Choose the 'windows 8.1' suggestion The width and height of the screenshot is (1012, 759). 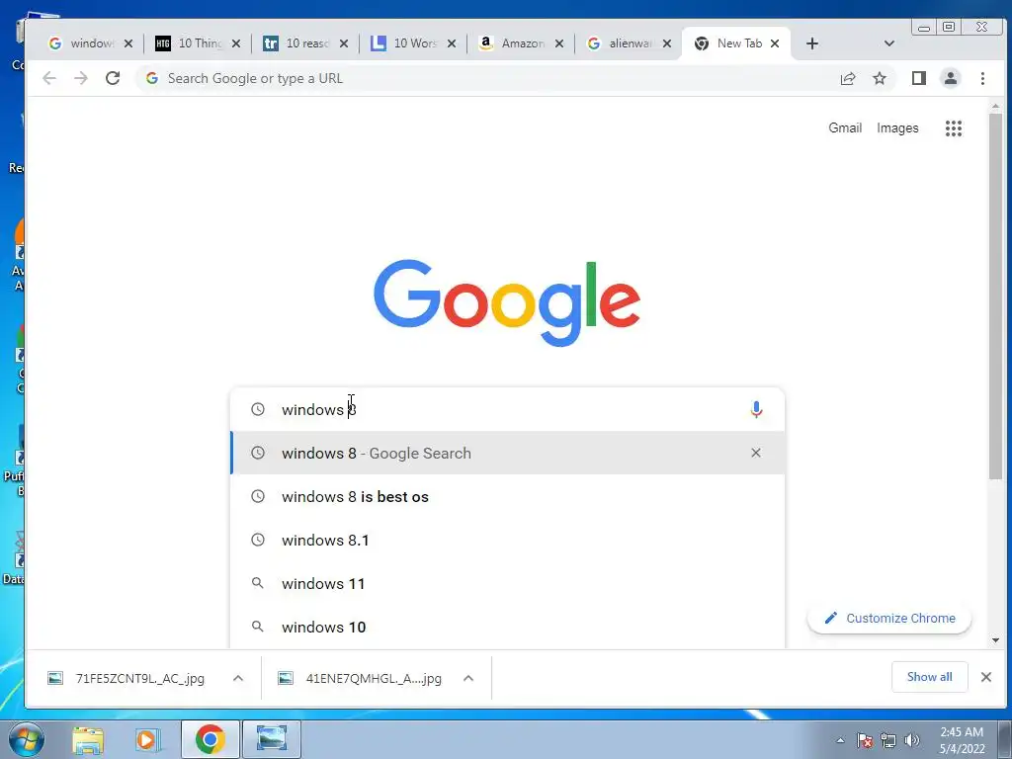[x=507, y=540]
